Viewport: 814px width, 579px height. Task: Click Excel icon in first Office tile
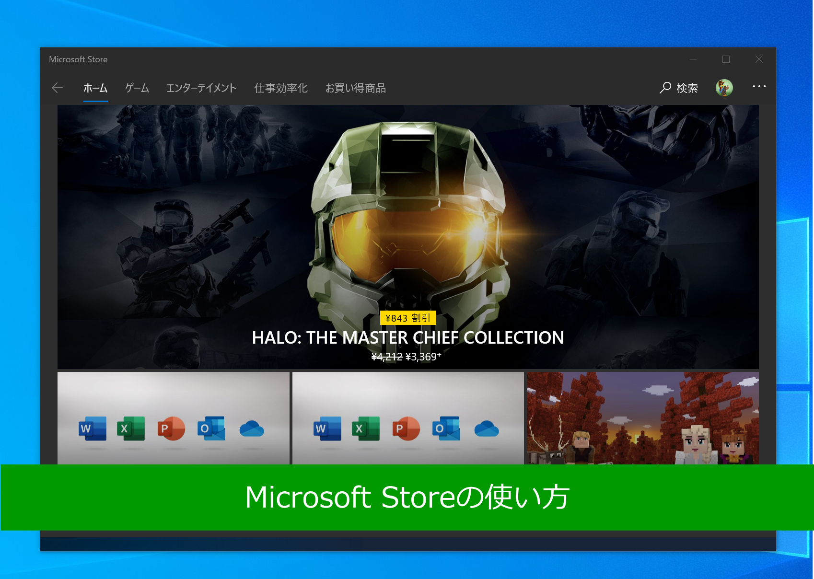tap(131, 428)
